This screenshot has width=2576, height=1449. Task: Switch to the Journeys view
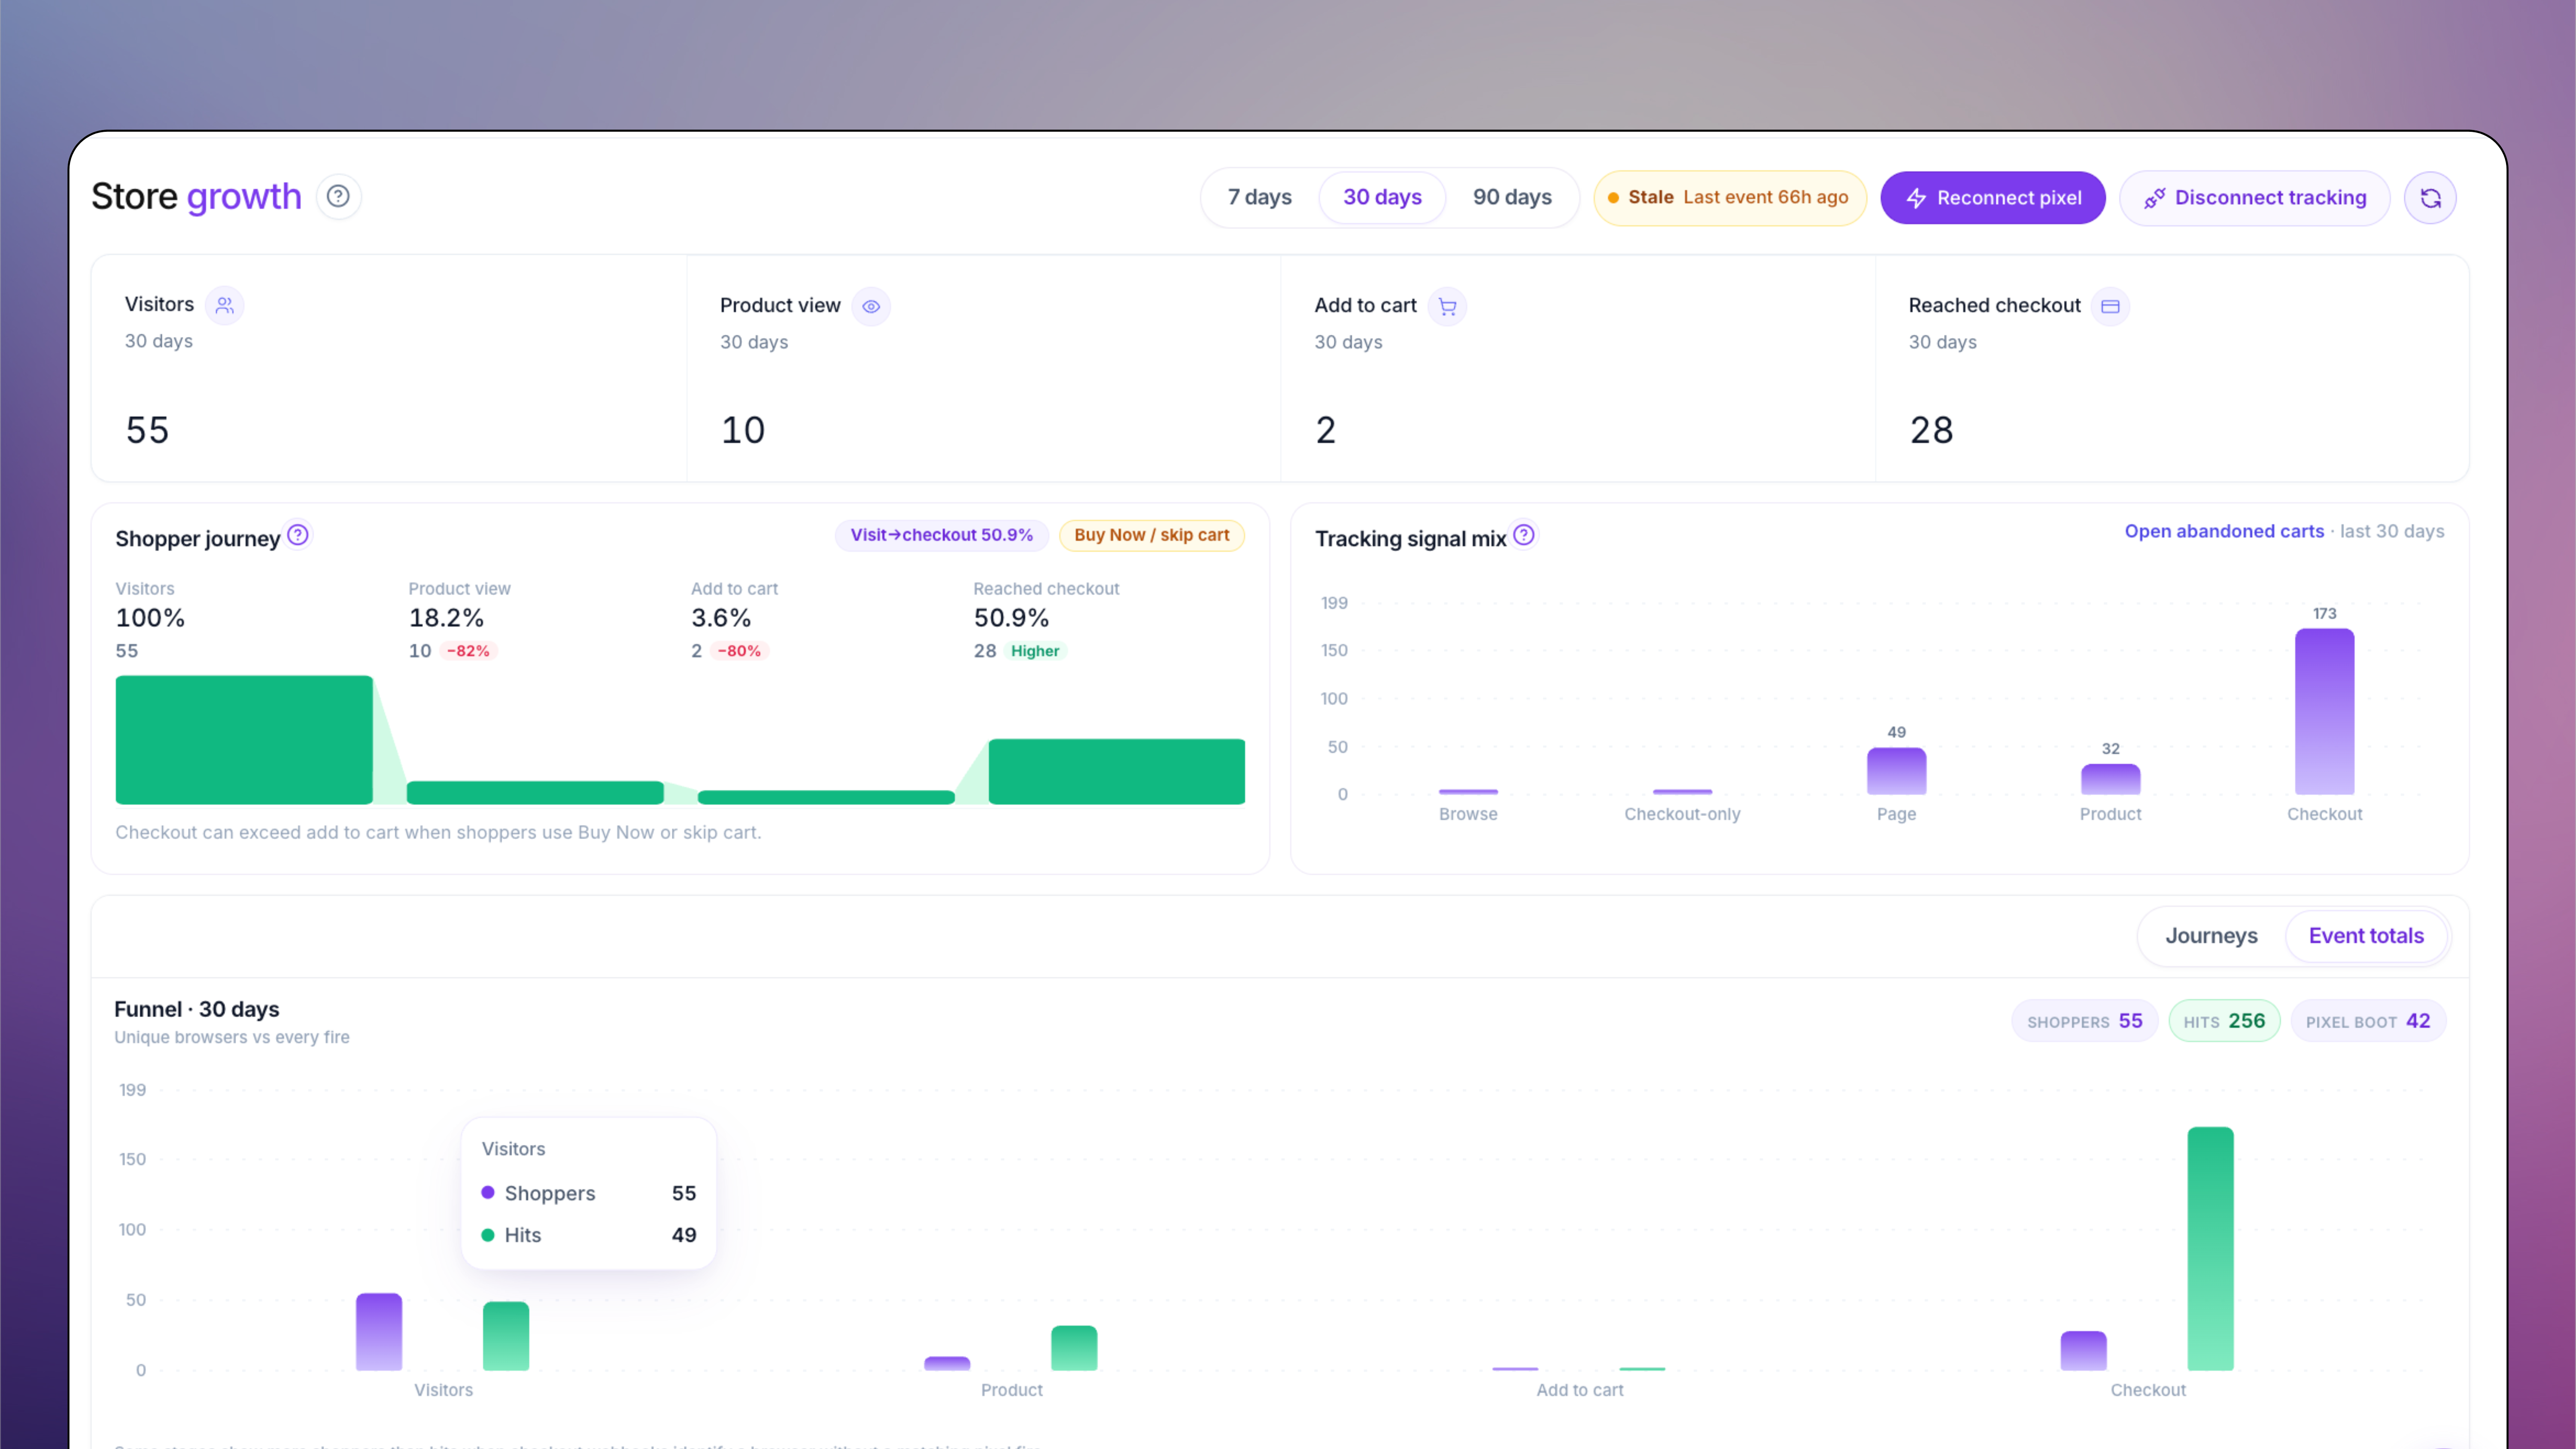pos(2211,936)
